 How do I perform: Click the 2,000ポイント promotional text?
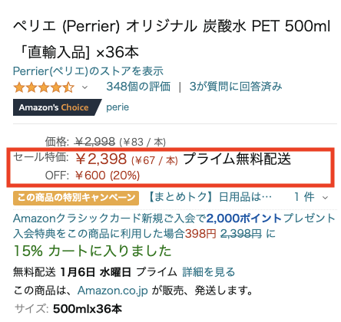[243, 219]
